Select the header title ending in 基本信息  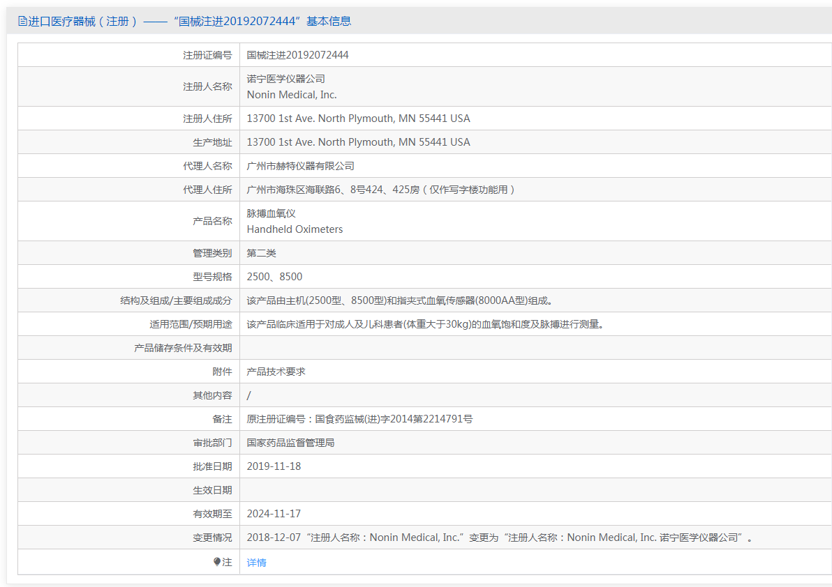click(189, 21)
